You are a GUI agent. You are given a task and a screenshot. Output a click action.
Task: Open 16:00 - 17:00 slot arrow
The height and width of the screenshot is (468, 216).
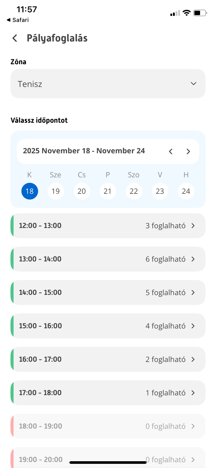[x=193, y=359]
